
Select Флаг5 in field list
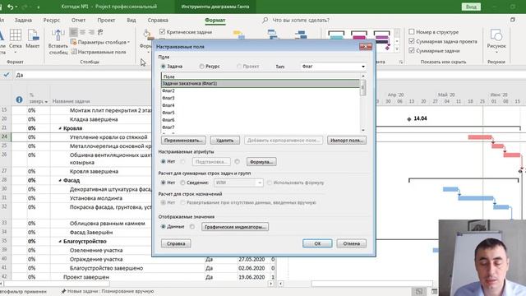[x=261, y=113]
